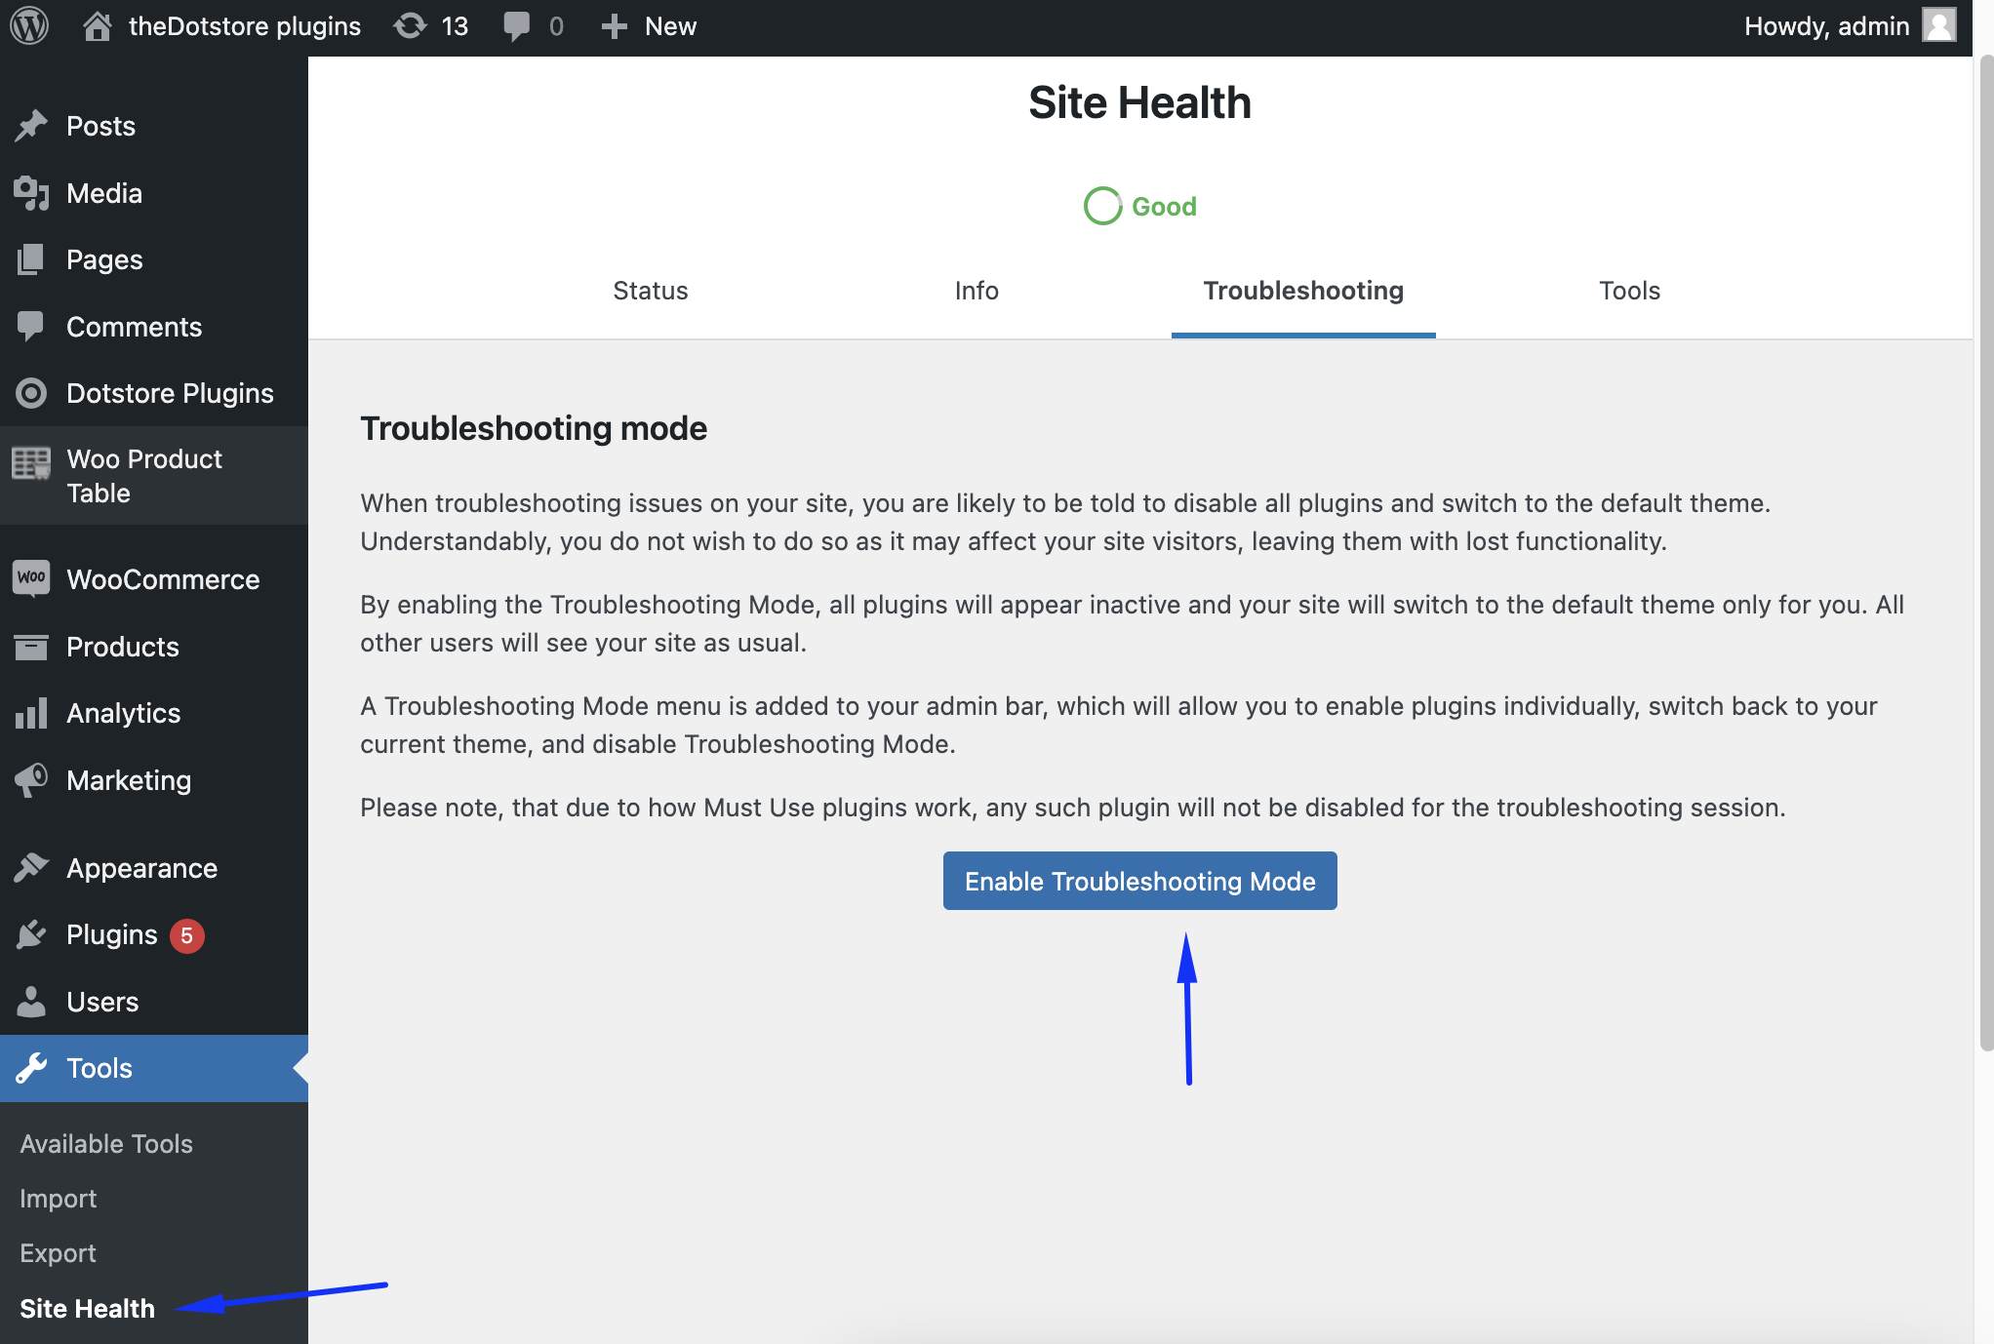This screenshot has width=1994, height=1344.
Task: Click the Posts pushpin icon
Action: click(31, 126)
